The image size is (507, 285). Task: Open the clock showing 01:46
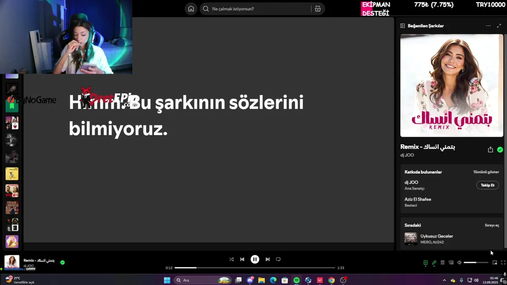click(x=491, y=280)
